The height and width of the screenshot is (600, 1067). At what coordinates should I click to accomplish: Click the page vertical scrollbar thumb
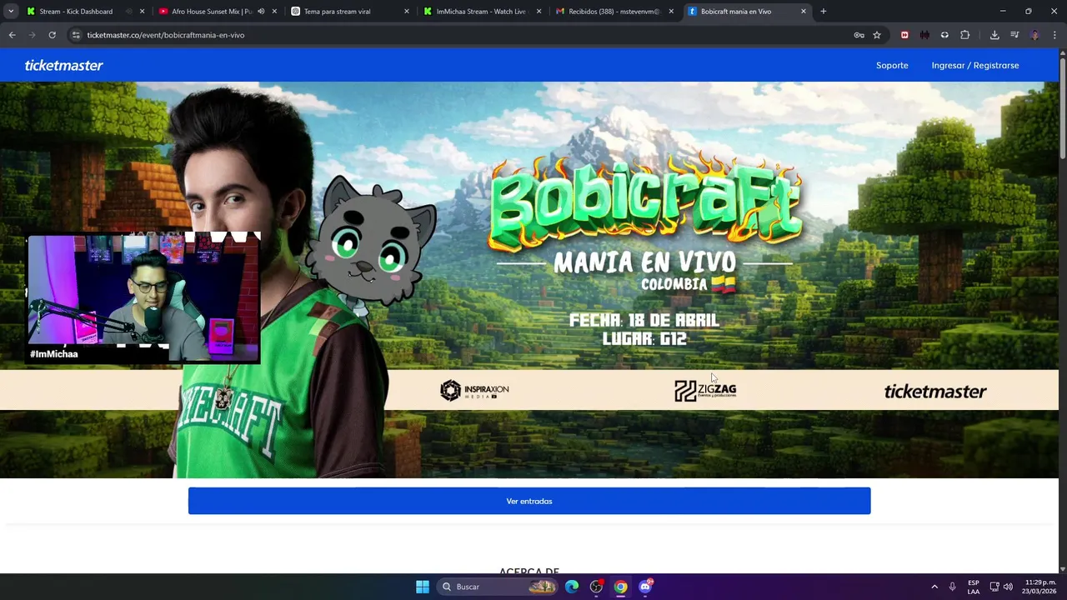(x=1062, y=108)
